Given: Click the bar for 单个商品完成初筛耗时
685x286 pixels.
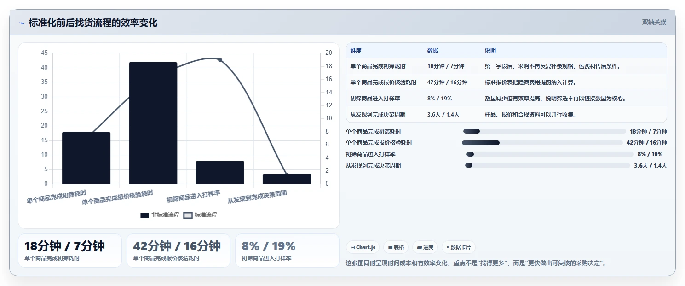Looking at the screenshot, I should [x=86, y=158].
